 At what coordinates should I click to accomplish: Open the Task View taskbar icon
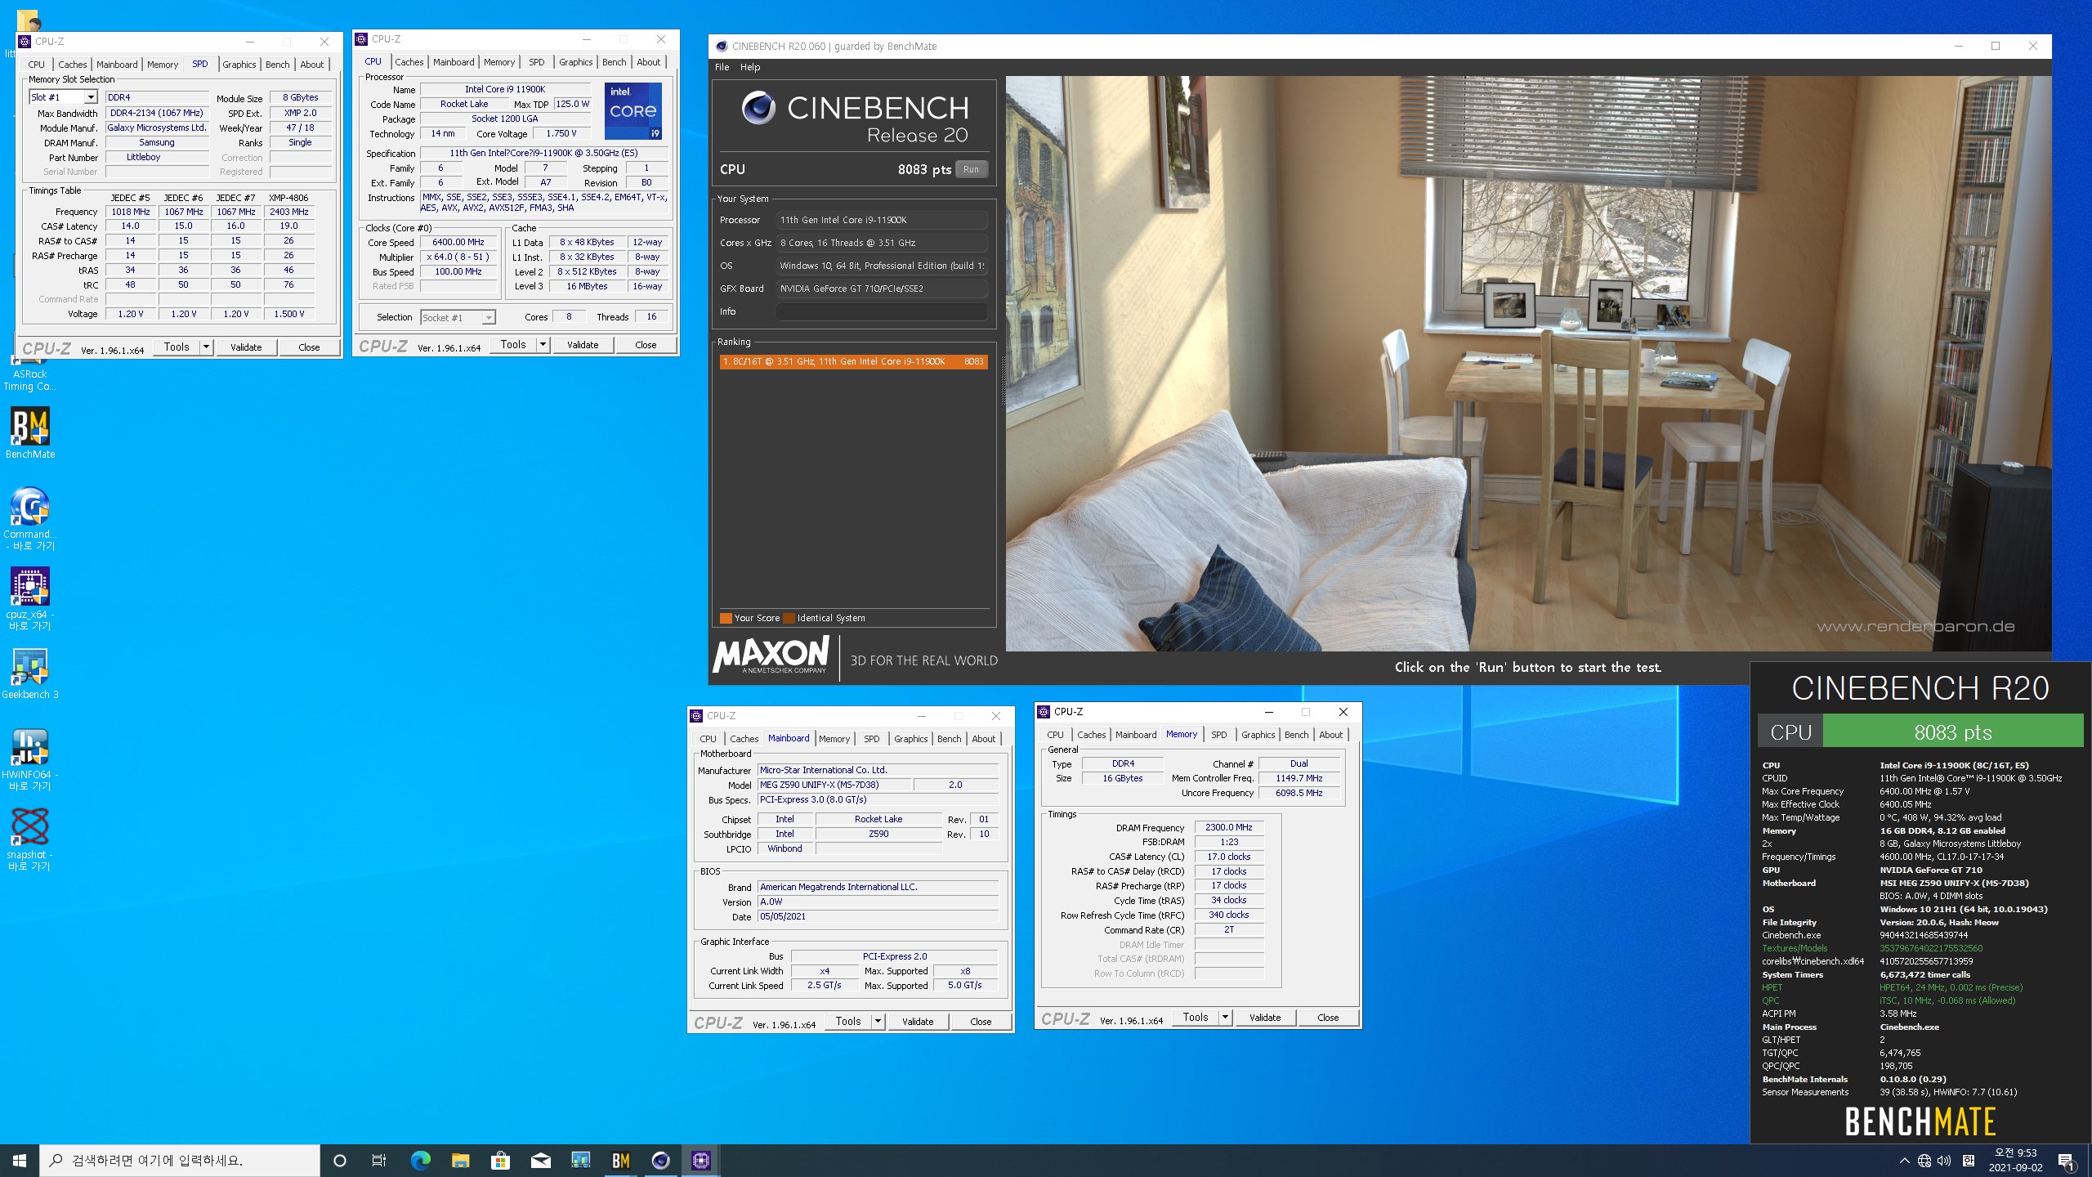pyautogui.click(x=379, y=1160)
